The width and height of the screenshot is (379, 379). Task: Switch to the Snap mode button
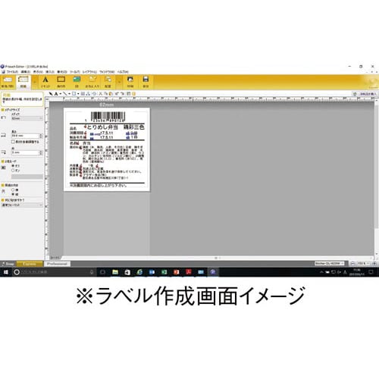pos(8,264)
